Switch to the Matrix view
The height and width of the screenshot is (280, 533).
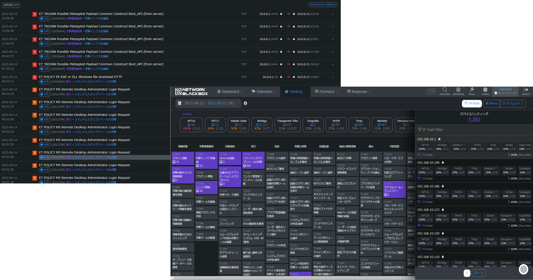(492, 104)
